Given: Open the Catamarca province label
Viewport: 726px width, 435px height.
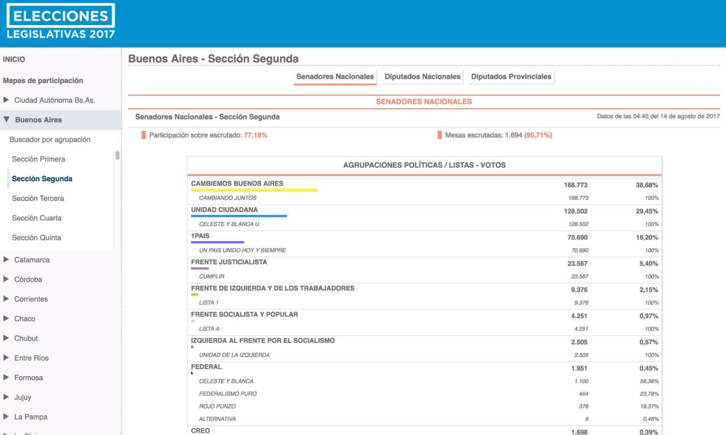Looking at the screenshot, I should point(32,260).
